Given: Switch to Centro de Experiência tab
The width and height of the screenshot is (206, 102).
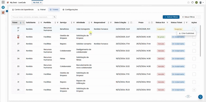Looking at the screenshot, I should (23, 9).
